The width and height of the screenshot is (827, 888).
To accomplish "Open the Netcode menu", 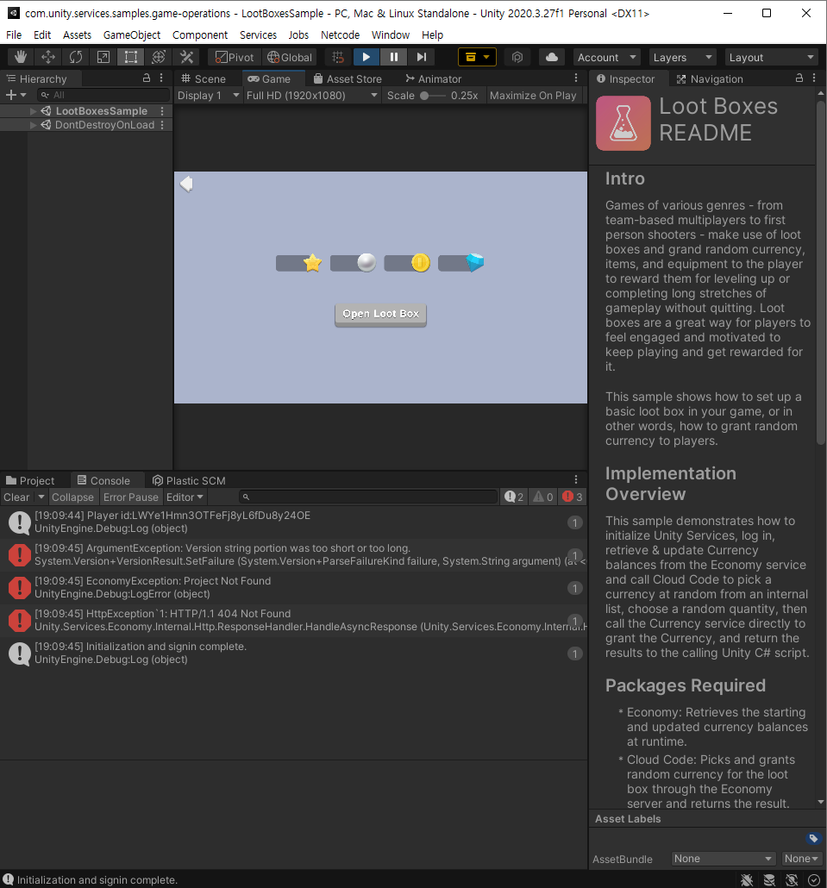I will pyautogui.click(x=340, y=35).
